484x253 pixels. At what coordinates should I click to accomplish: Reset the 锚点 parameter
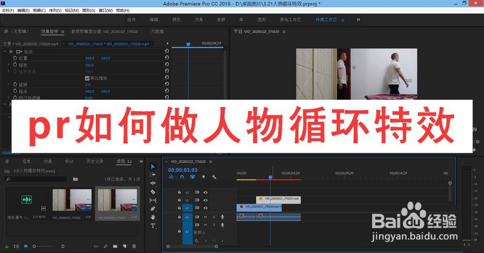[166, 91]
